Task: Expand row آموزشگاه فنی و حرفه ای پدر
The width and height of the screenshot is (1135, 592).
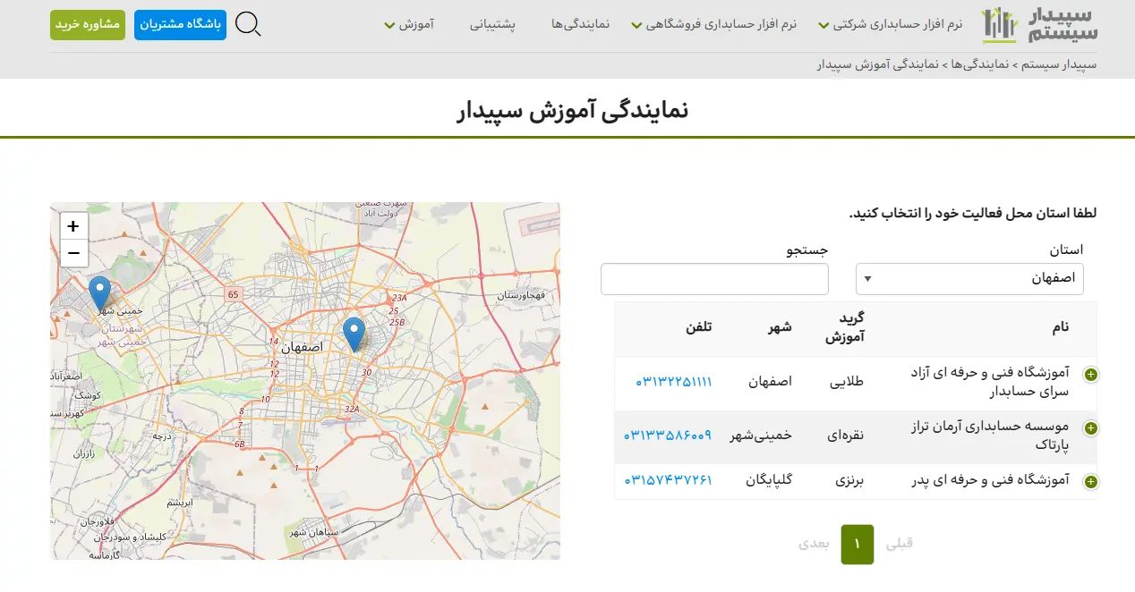Action: [x=1091, y=482]
